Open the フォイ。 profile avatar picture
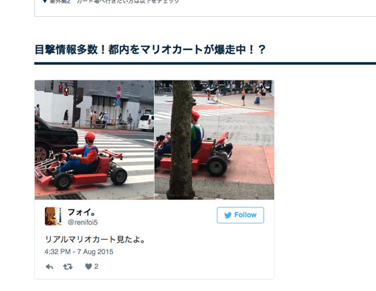This screenshot has width=376, height=291. pos(54,216)
